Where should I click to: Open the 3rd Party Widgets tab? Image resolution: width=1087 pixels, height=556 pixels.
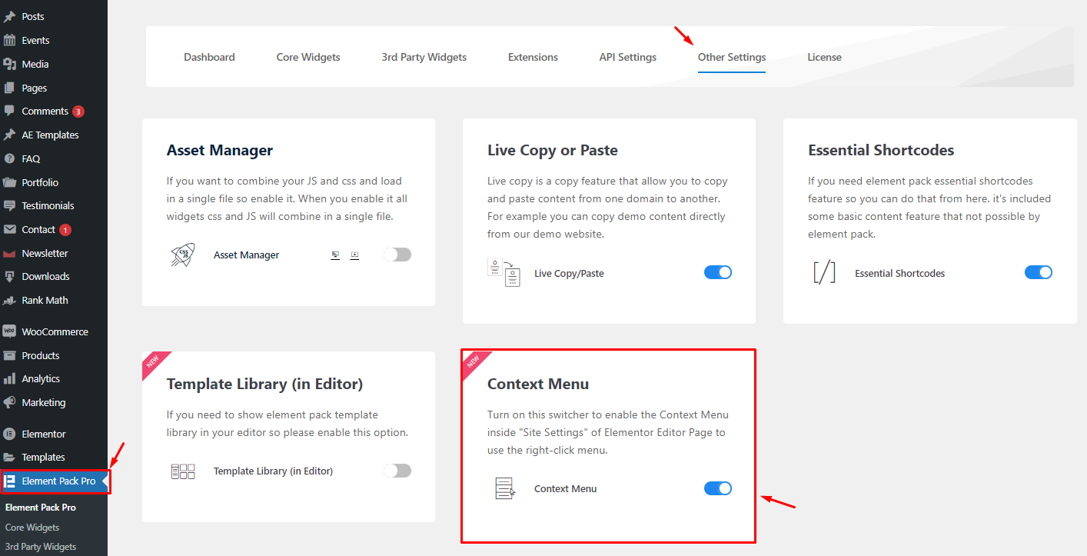pyautogui.click(x=424, y=57)
